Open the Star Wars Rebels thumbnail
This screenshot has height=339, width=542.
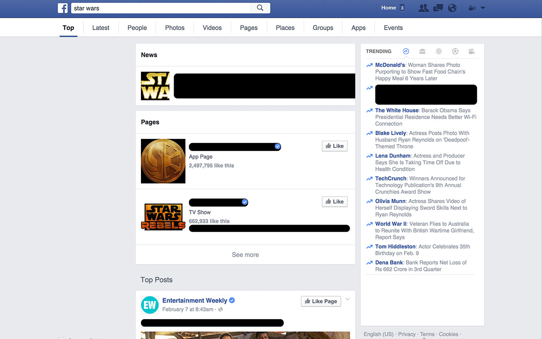[x=163, y=217]
